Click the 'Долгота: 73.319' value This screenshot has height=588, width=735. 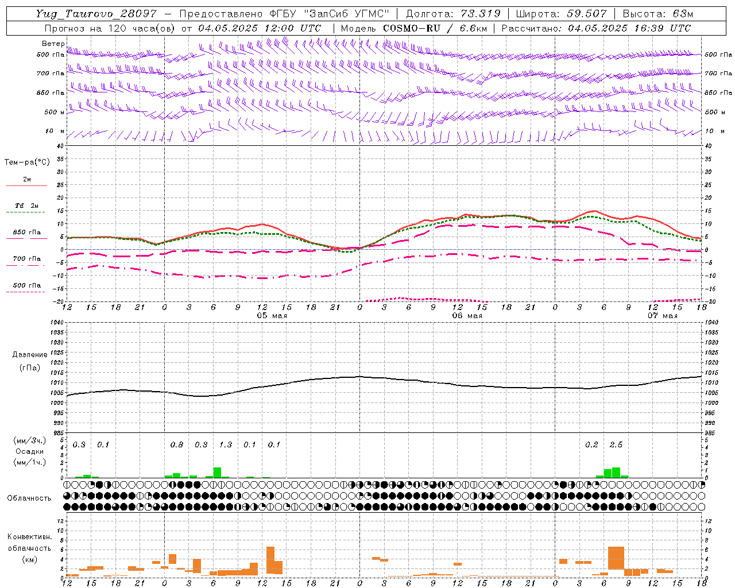(453, 14)
